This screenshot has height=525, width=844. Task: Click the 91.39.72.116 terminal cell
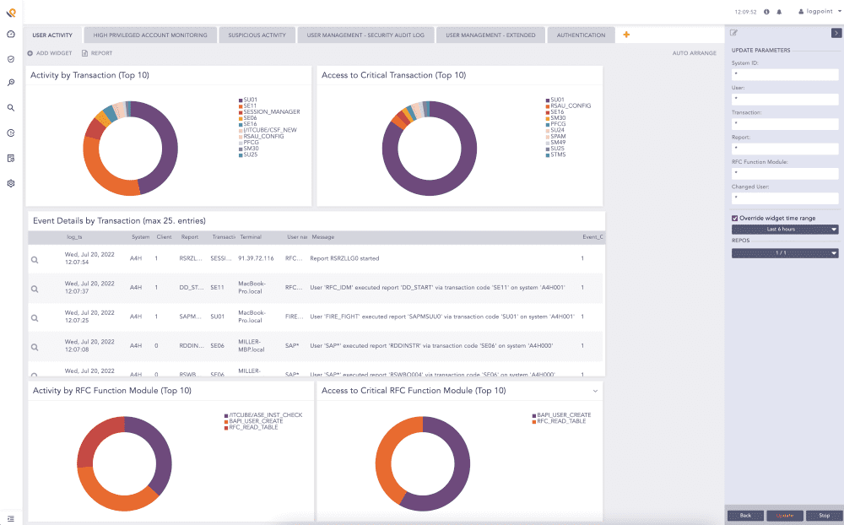[x=257, y=258]
